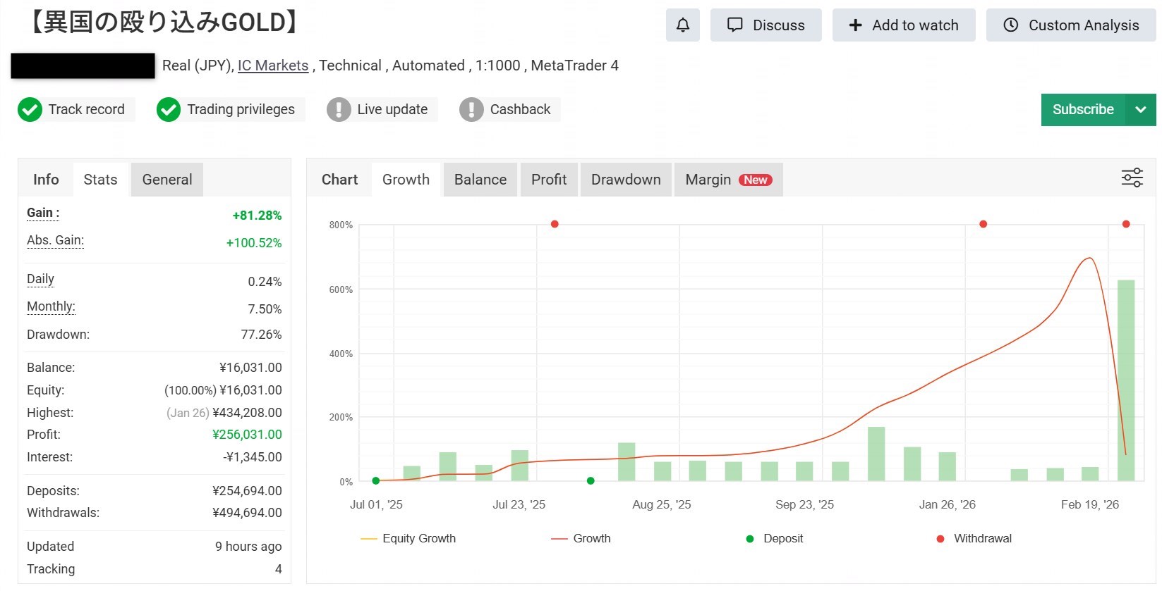Switch to the Drawdown chart tab

pos(626,180)
